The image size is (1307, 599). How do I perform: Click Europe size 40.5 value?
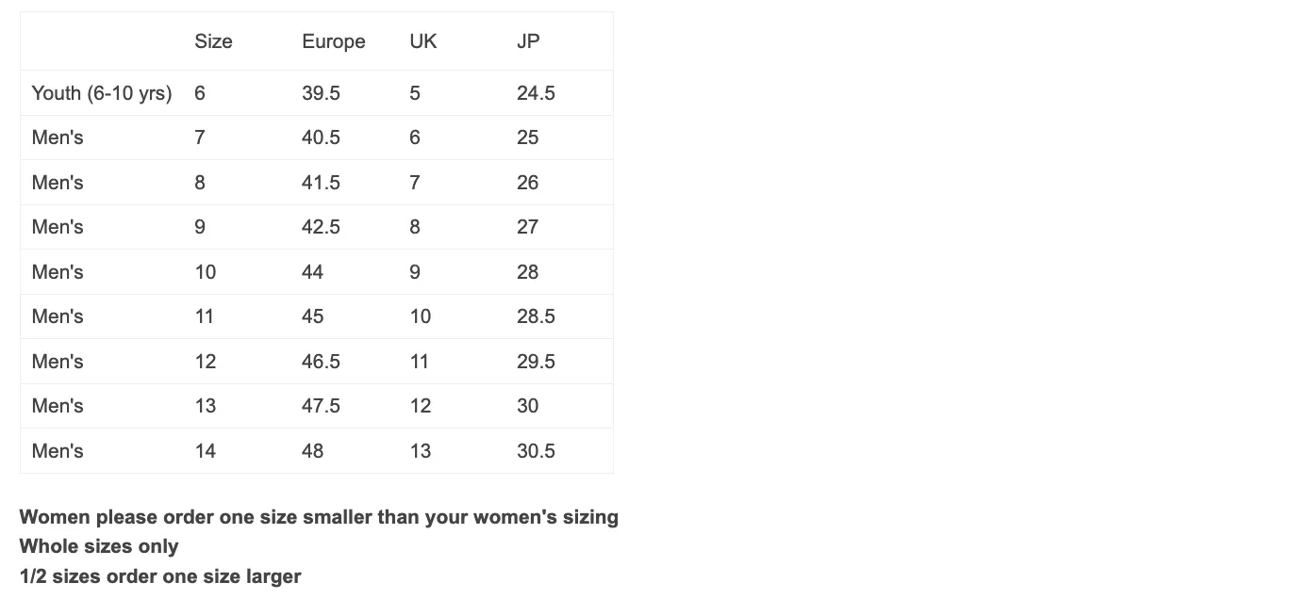[321, 138]
